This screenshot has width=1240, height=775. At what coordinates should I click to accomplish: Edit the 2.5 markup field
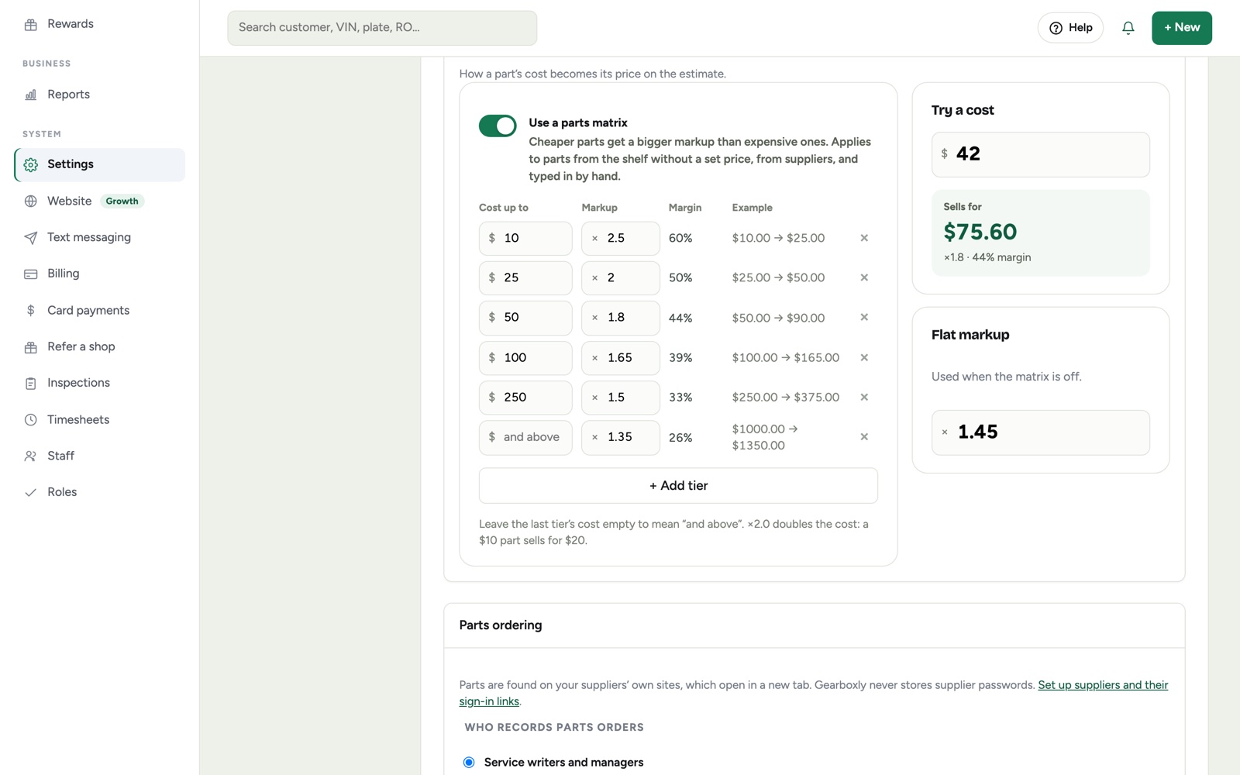point(621,239)
